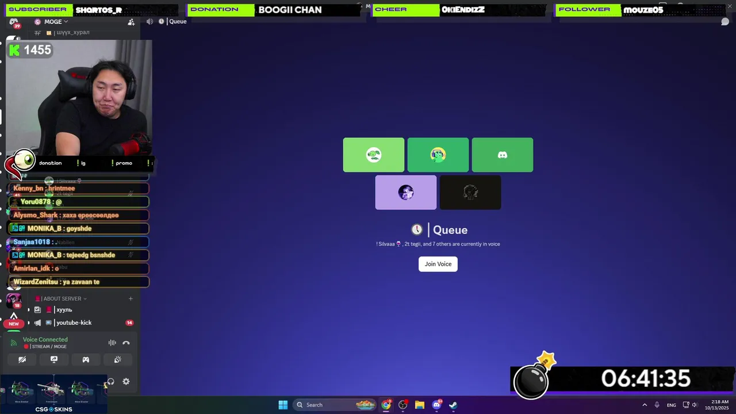This screenshot has width=736, height=414.
Task: Open OBS Studio from taskbar
Action: pyautogui.click(x=403, y=405)
